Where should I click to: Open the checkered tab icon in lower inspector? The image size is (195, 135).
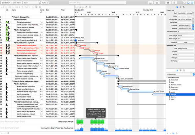click(180, 71)
